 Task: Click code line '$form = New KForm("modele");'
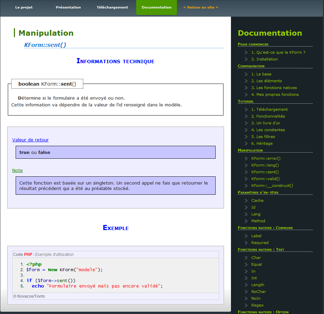(64, 270)
